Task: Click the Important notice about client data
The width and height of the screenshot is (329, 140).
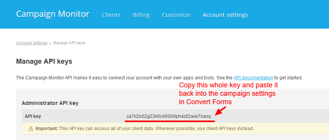Action: click(145, 129)
